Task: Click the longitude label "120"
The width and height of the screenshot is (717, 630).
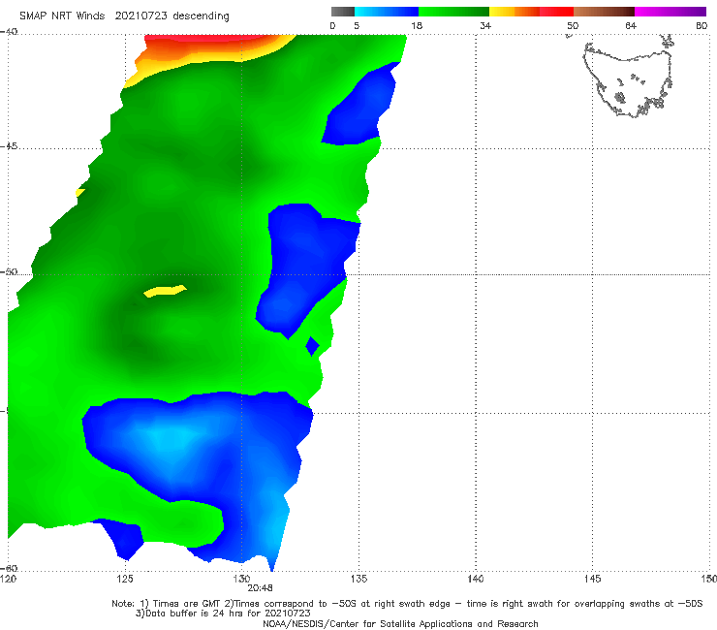Action: coord(8,579)
